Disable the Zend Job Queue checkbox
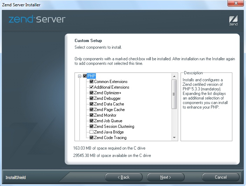Image resolution: width=246 pixels, height=186 pixels. [x=91, y=121]
